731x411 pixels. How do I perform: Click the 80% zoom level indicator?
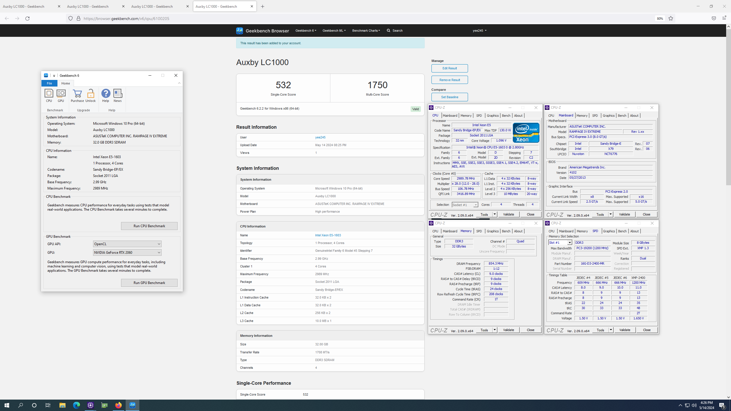tap(660, 18)
